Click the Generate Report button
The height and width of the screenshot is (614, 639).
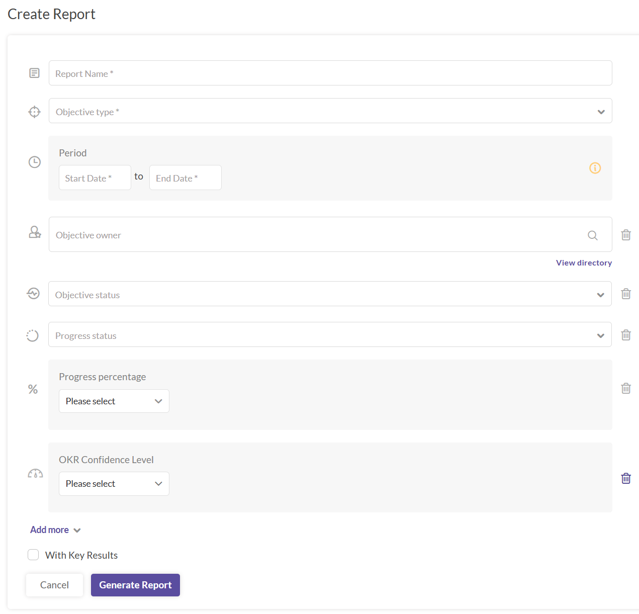(135, 585)
